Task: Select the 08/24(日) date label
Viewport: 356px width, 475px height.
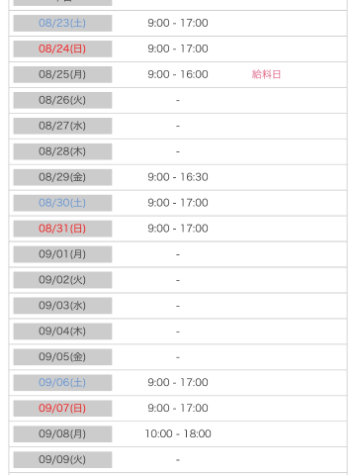Action: [x=62, y=48]
